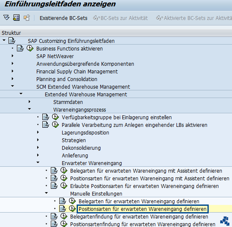Image resolution: width=232 pixels, height=227 pixels.
Task: Execute Erlaubte Positionsarten definieren activity icon
Action: point(64,186)
